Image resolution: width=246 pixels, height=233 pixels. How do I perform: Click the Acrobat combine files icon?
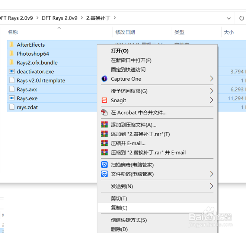104,112
